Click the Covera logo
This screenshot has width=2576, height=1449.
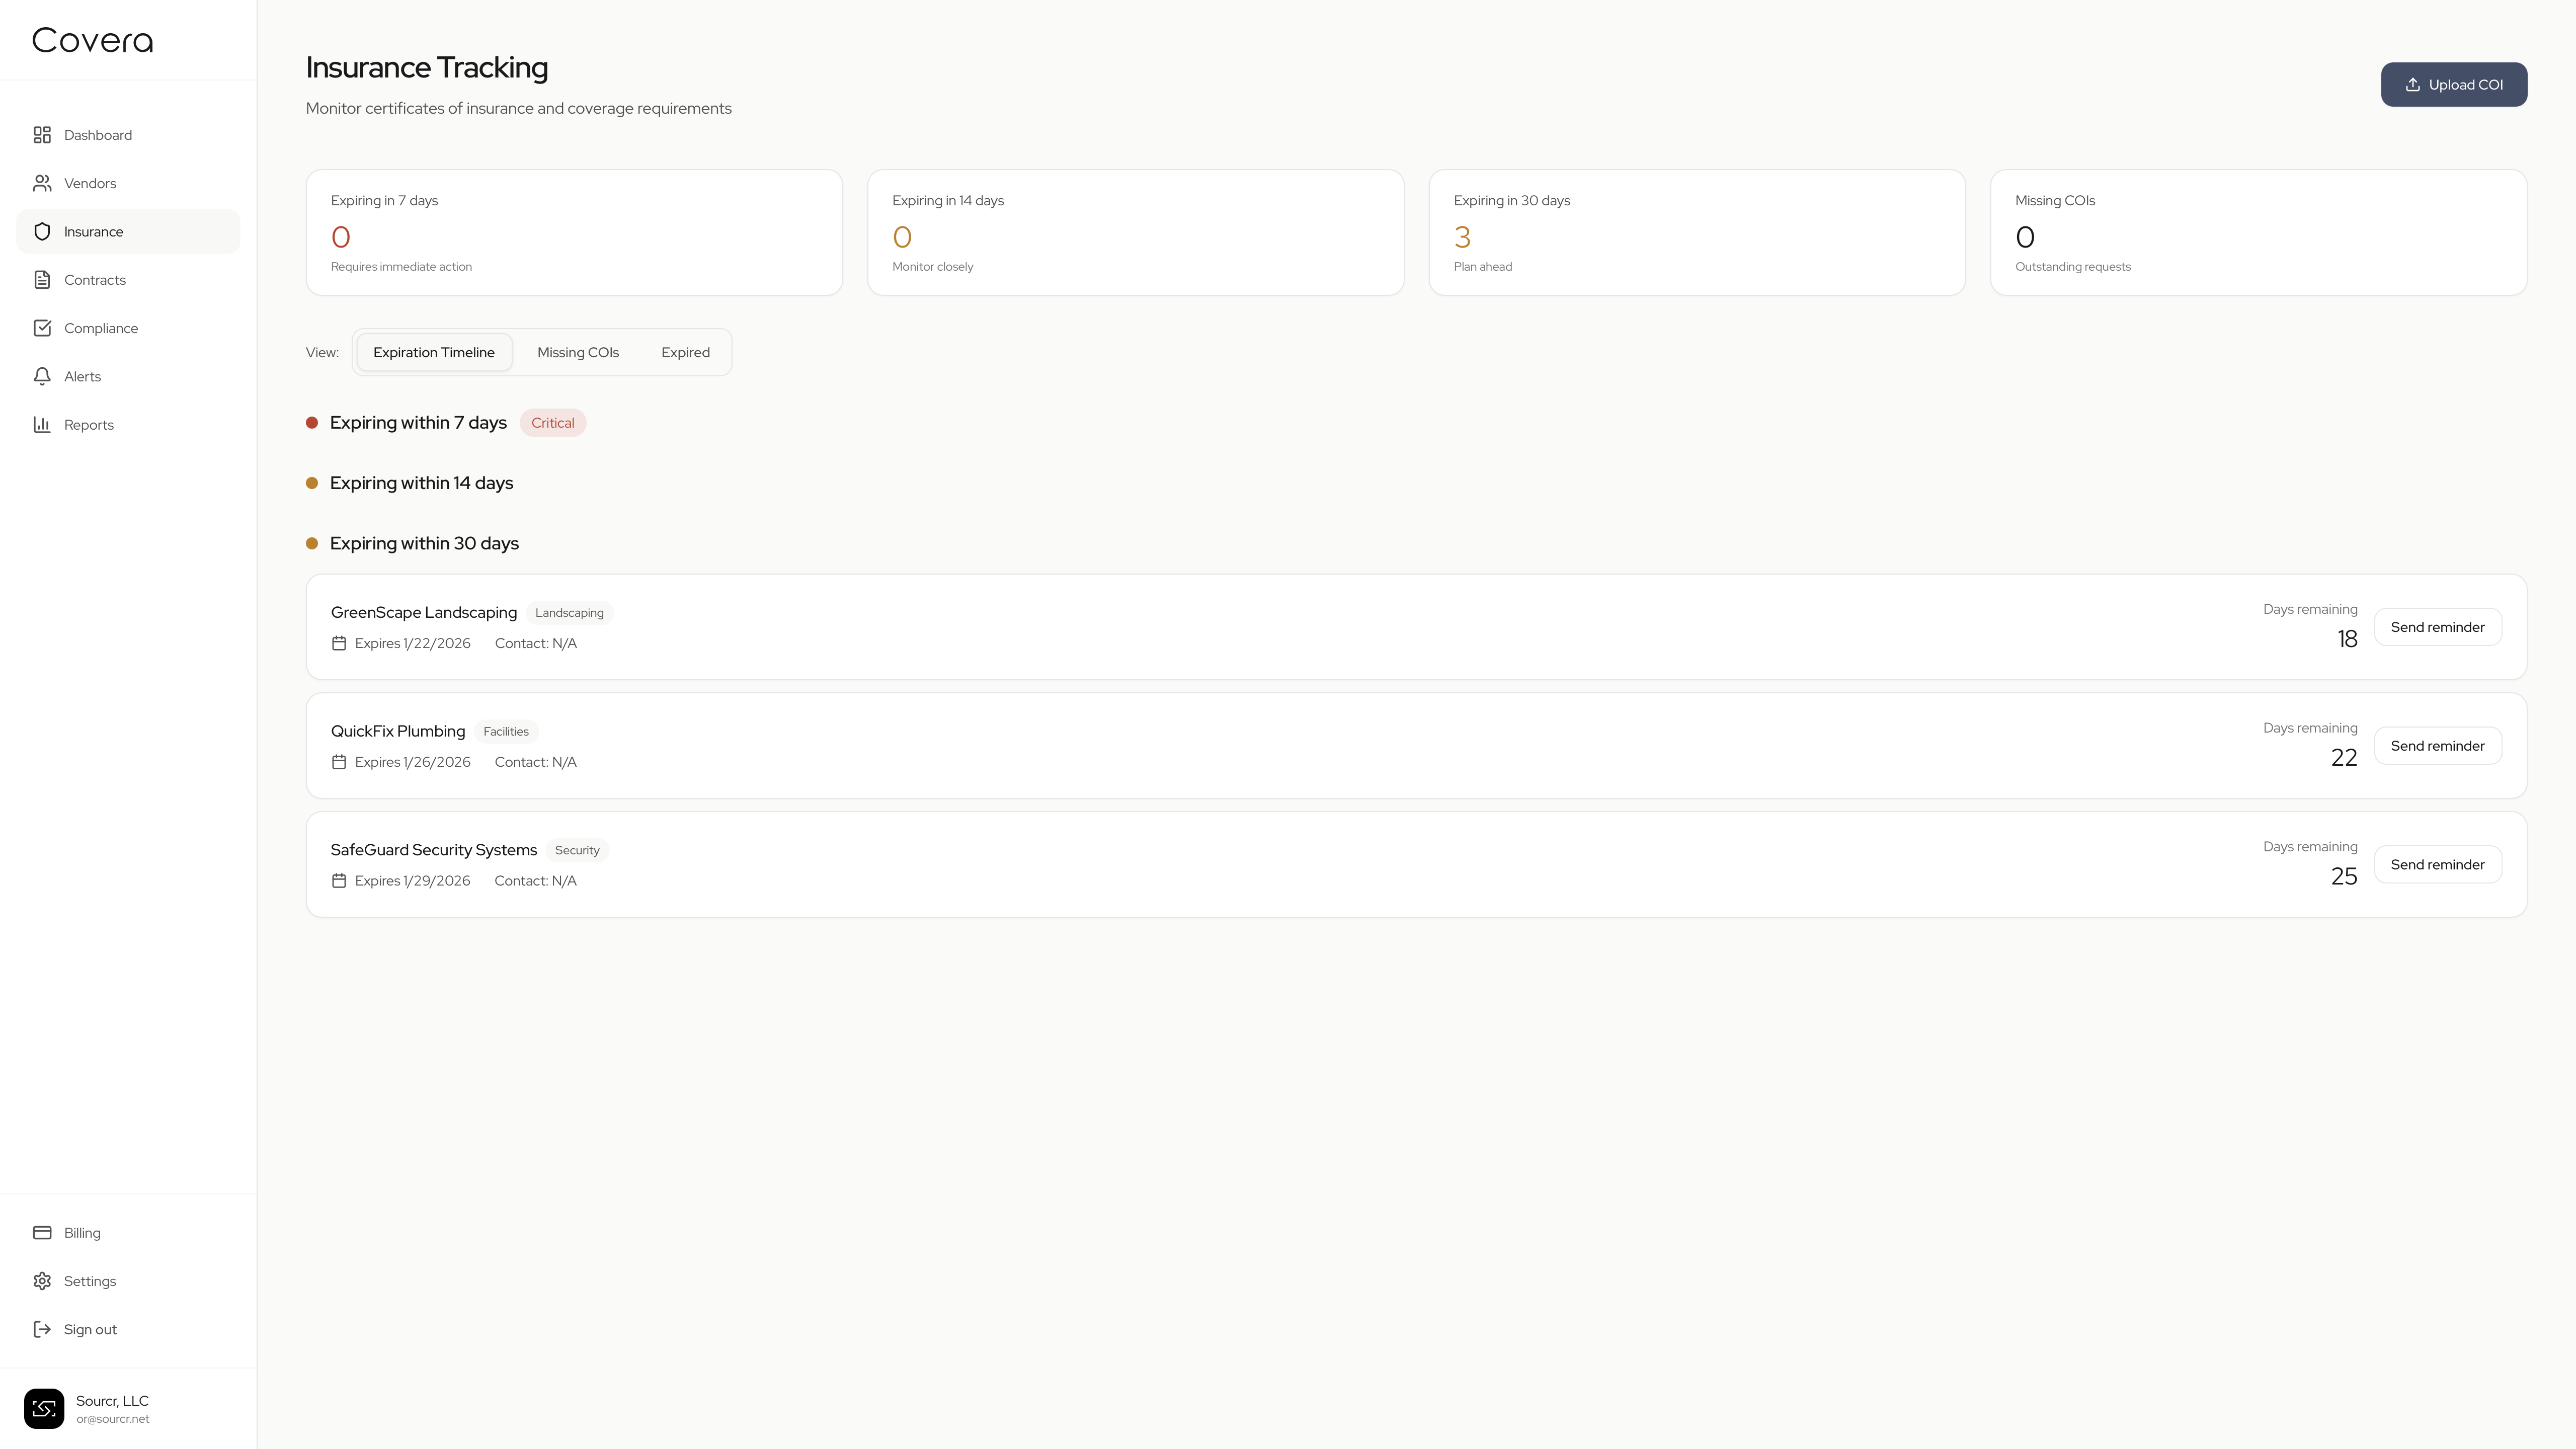pyautogui.click(x=93, y=40)
